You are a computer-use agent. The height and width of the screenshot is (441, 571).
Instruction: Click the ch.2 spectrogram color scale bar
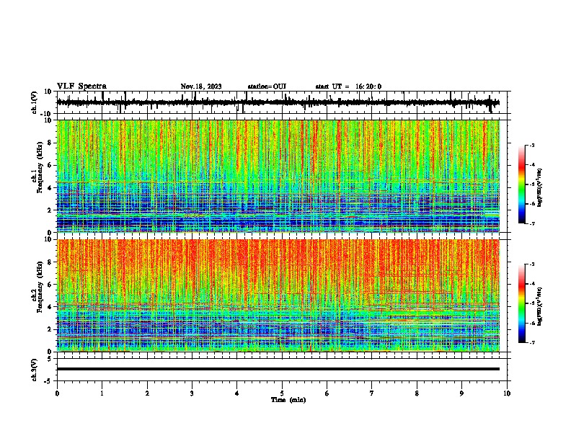521,303
